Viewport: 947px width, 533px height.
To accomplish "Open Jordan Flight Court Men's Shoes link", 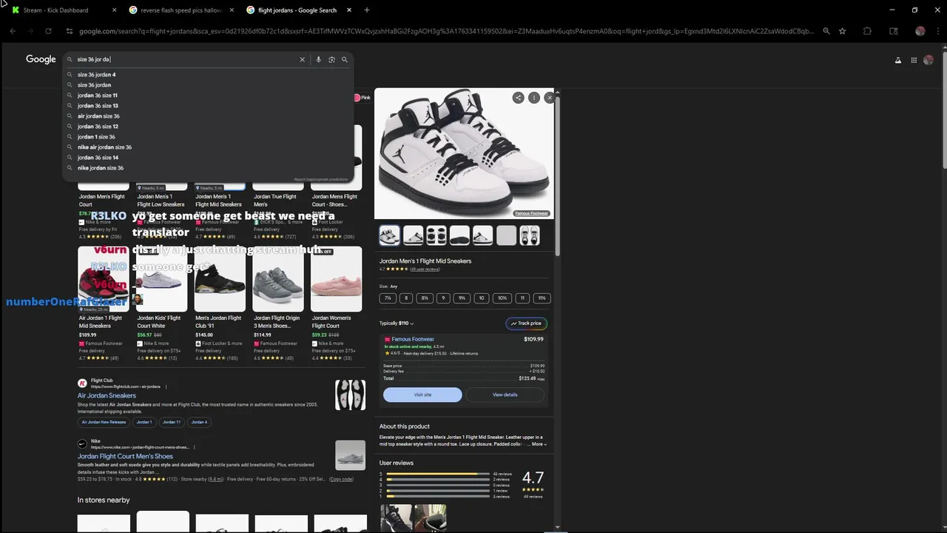I will (x=125, y=456).
